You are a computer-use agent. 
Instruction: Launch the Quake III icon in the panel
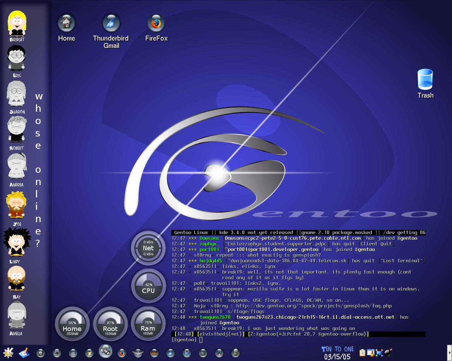(x=138, y=353)
